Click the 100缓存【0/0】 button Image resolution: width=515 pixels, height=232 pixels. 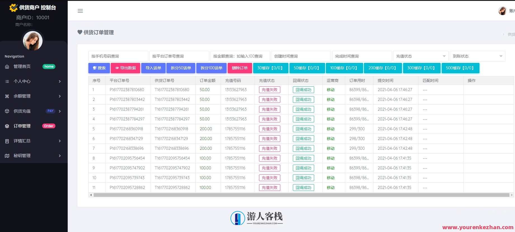pos(344,68)
